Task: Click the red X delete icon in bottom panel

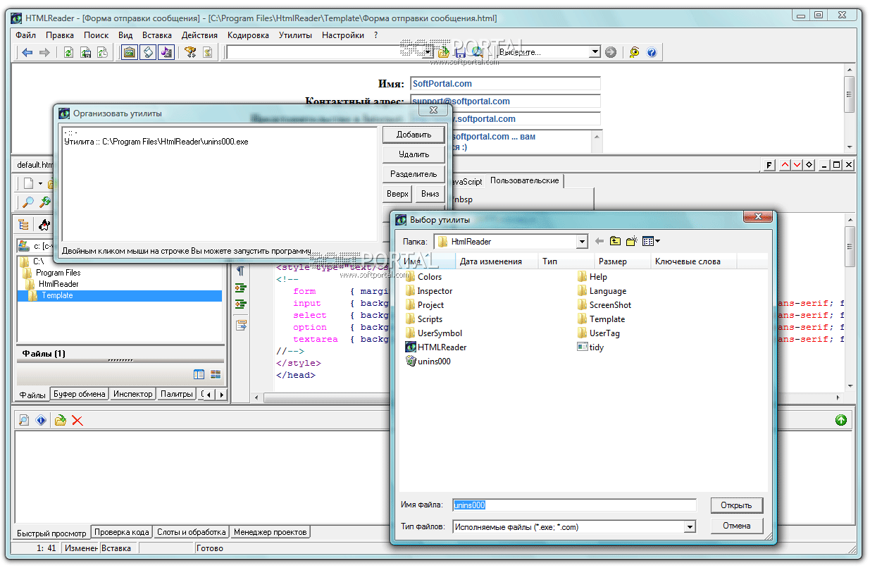Action: pos(77,420)
